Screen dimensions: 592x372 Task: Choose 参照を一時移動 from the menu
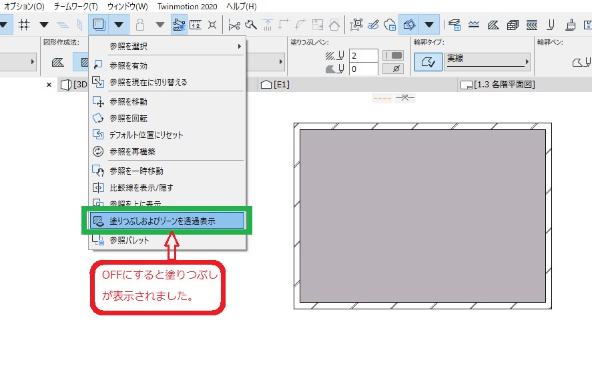coord(168,171)
